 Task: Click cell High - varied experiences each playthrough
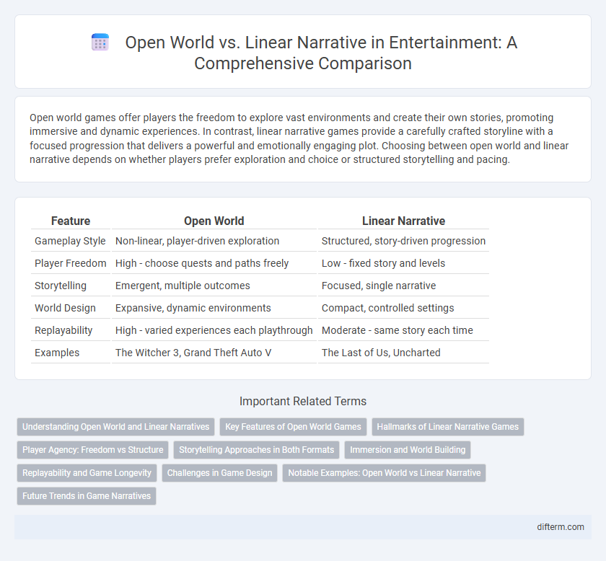[x=214, y=330]
